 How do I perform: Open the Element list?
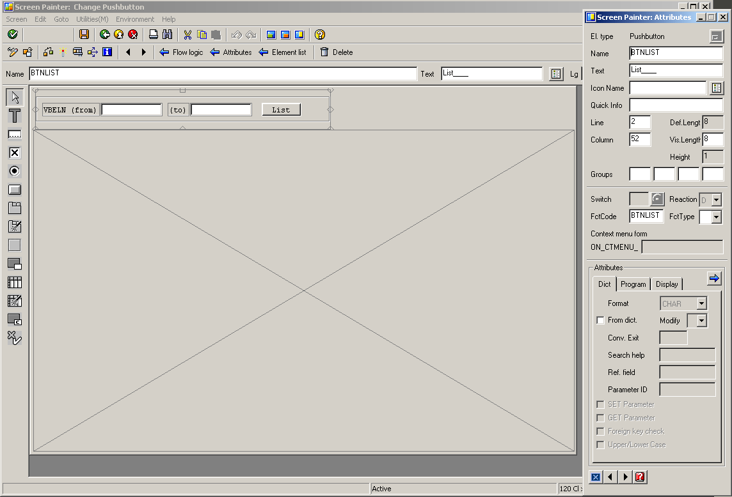282,52
